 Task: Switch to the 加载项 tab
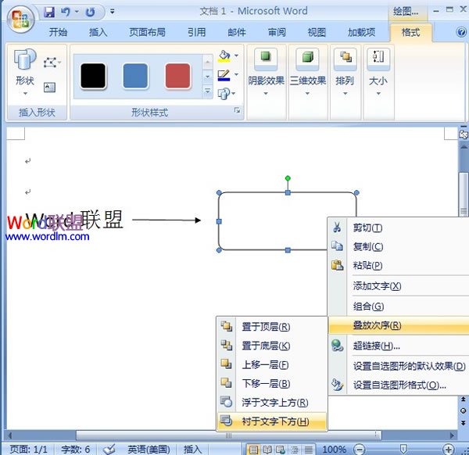click(x=361, y=32)
